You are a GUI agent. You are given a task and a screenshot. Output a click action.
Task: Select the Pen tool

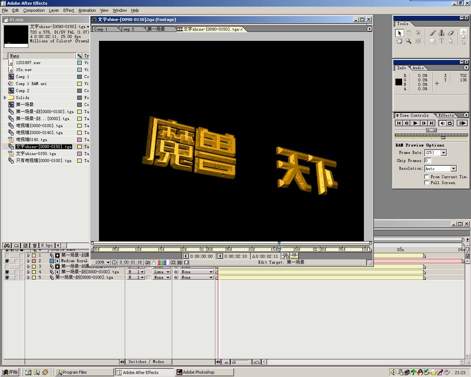pyautogui.click(x=451, y=41)
